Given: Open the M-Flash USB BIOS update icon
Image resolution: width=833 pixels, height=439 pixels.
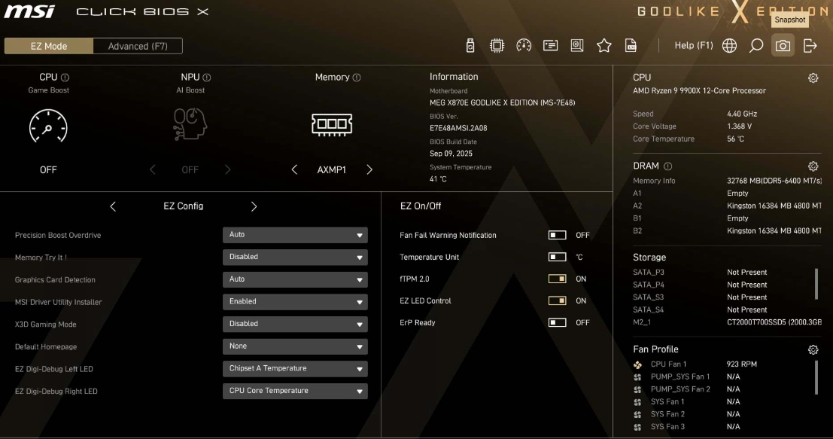Looking at the screenshot, I should [x=470, y=46].
